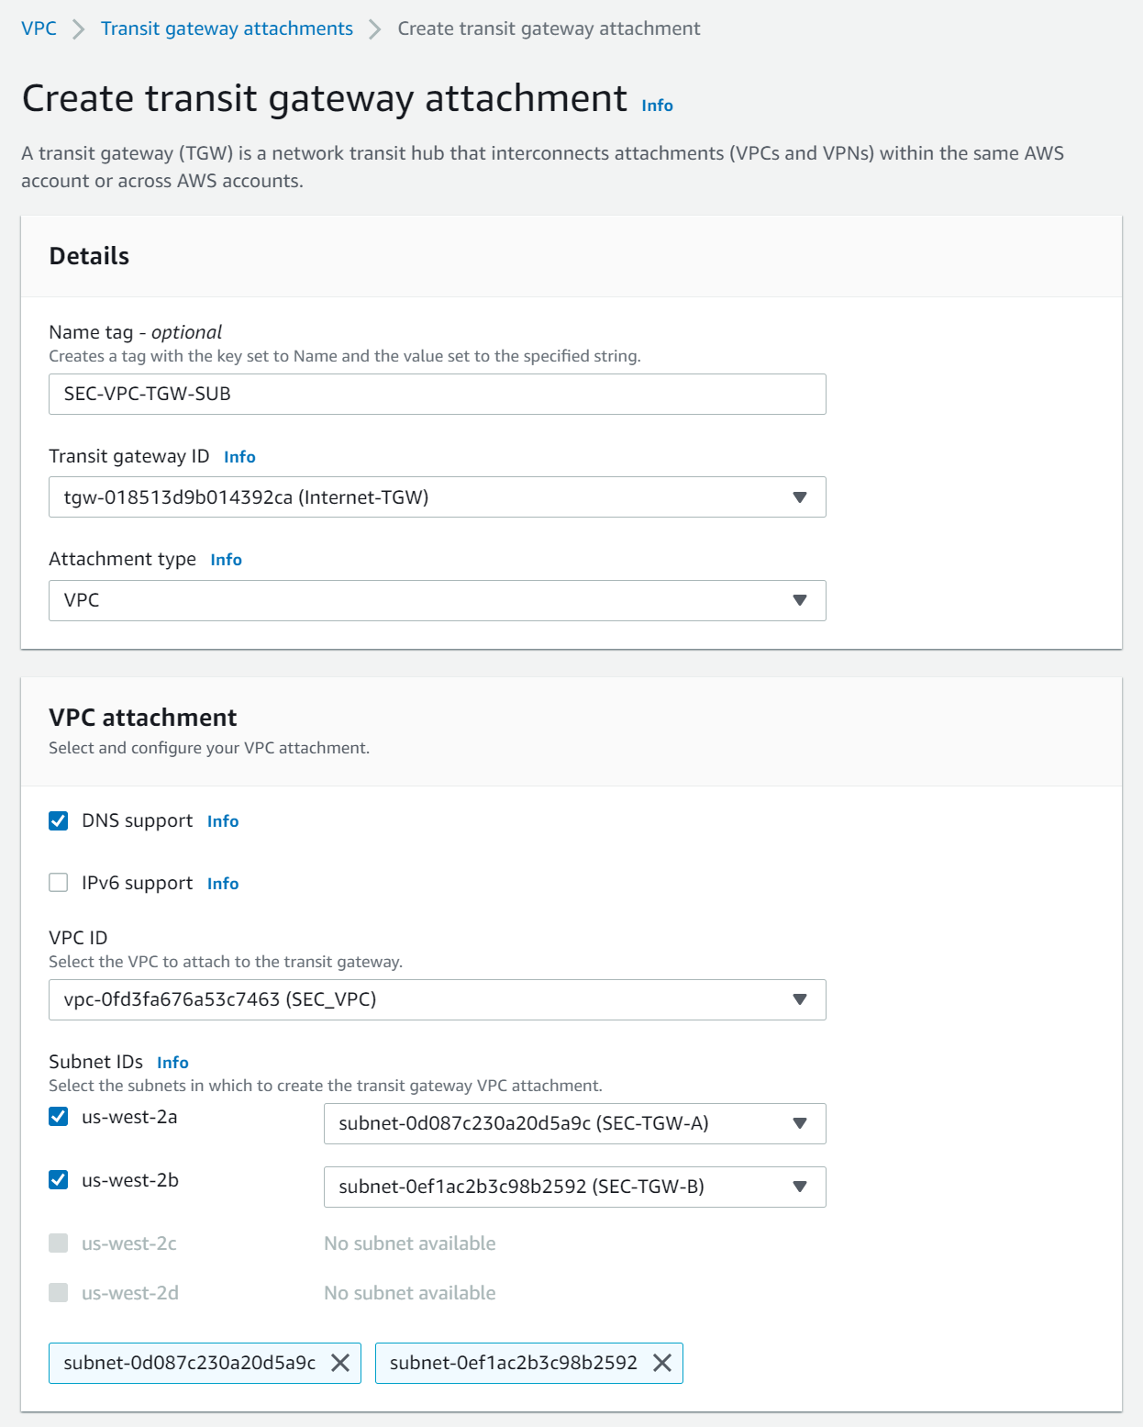Screen dimensions: 1143x1427
Task: Open the Attachment type dropdown
Action: [x=437, y=600]
